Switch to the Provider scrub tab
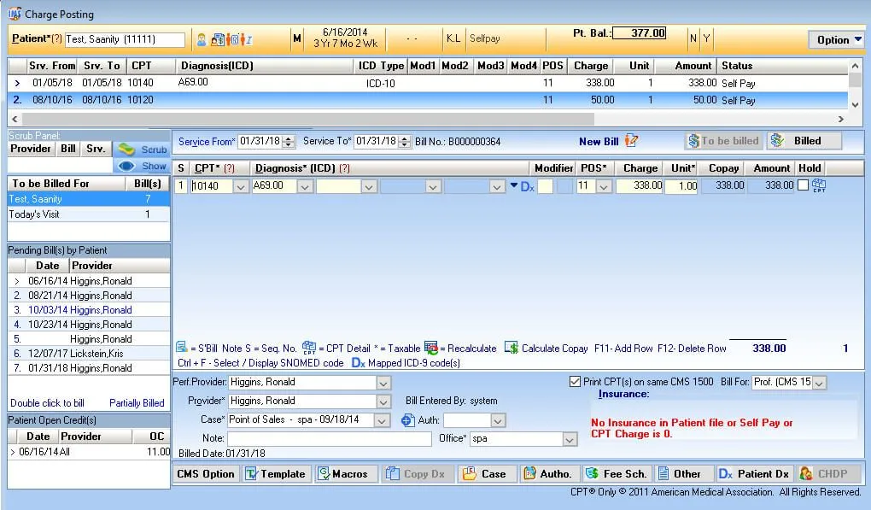Viewport: 871px width, 510px height. 31,149
